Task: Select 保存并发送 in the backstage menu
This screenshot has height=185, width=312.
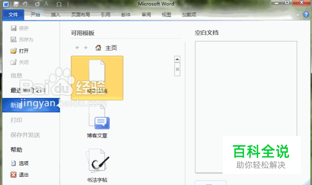Action: [x=25, y=135]
